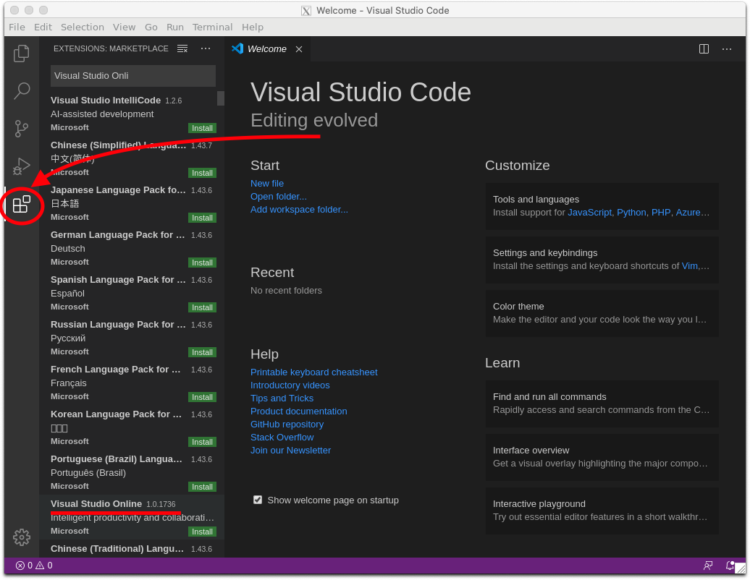Click the extensions search field

(x=133, y=76)
